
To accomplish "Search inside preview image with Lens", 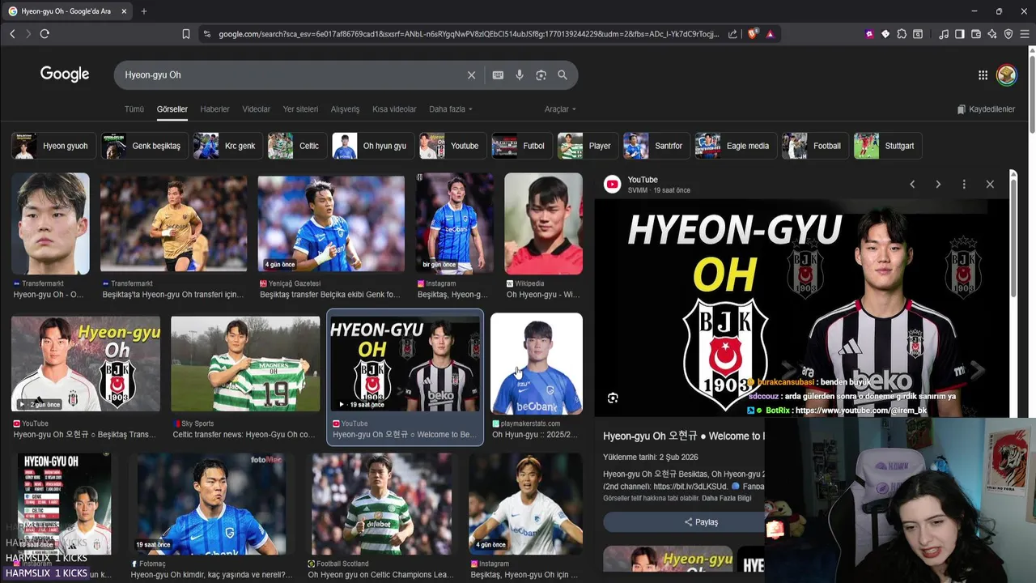I will [x=613, y=398].
